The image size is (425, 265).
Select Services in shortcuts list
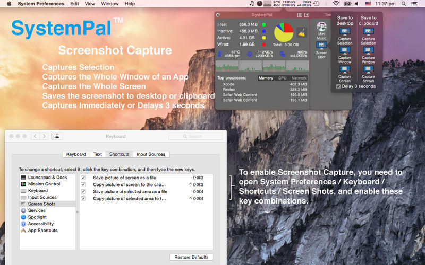[47, 210]
